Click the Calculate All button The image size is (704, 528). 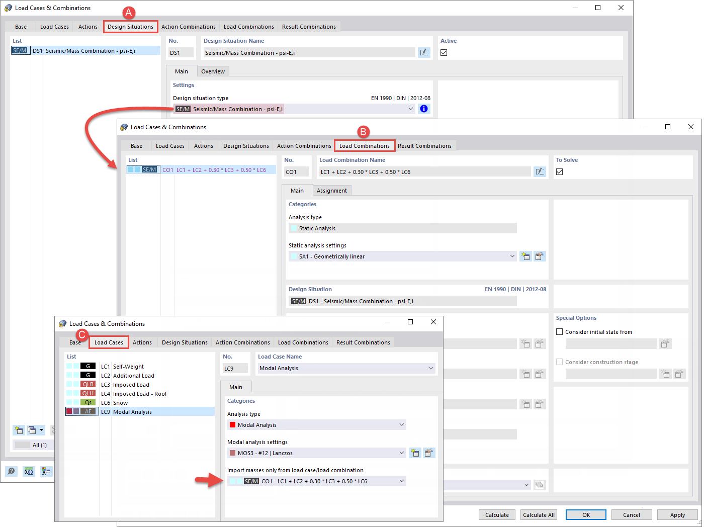[539, 514]
